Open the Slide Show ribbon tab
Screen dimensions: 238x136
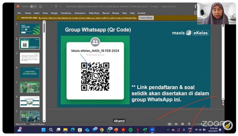[94, 13]
